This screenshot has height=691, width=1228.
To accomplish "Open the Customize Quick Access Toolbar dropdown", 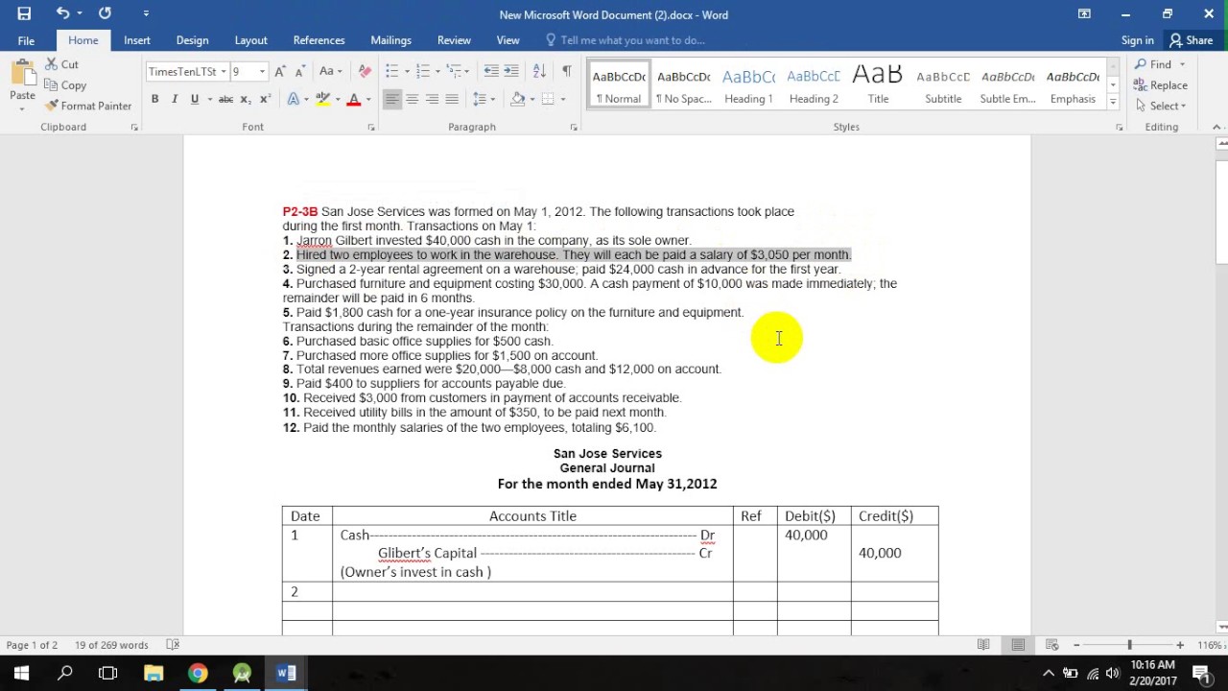I will pos(146,13).
